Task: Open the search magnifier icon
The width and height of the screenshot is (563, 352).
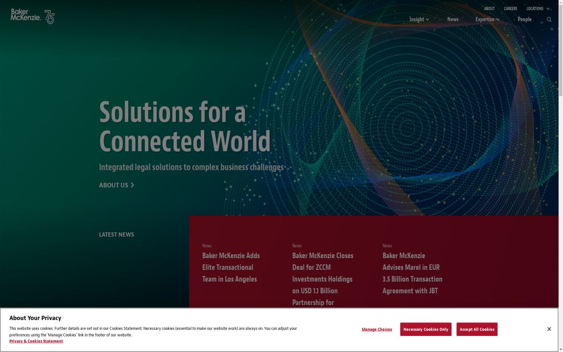Action: (549, 20)
